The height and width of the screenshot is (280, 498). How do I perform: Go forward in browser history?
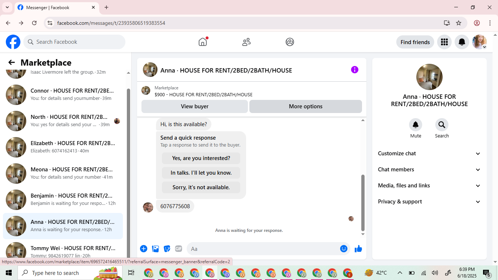[21, 23]
